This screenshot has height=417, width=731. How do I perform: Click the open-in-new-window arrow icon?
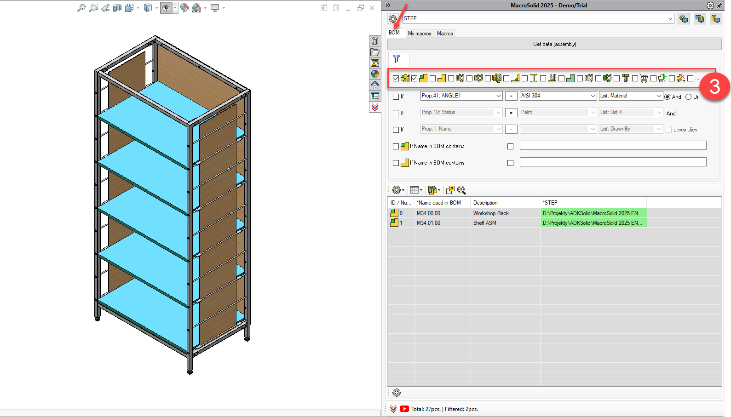tap(450, 190)
